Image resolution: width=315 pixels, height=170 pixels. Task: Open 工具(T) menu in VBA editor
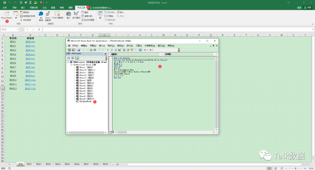pos(139,46)
